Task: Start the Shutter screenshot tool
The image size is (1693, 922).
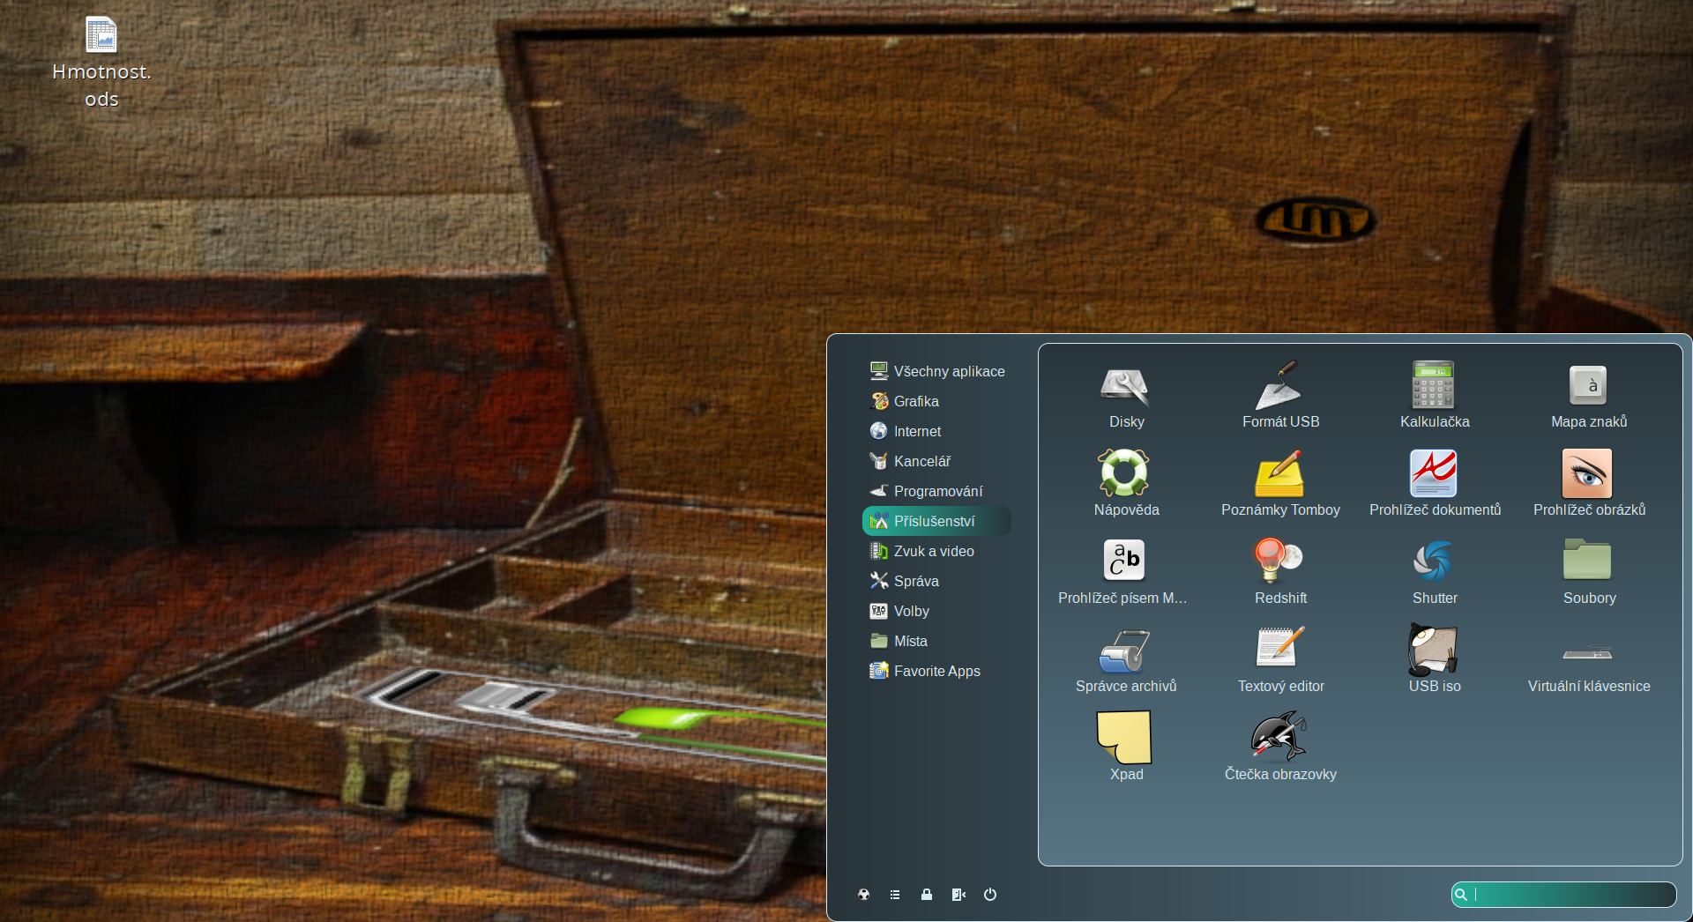Action: (1434, 570)
